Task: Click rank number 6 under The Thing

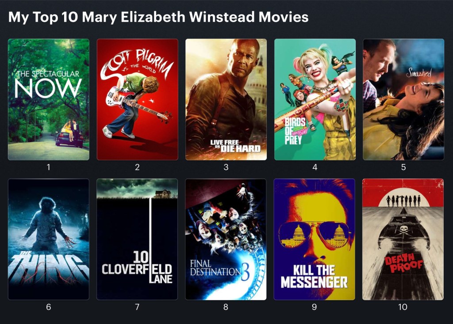Action: (x=49, y=307)
